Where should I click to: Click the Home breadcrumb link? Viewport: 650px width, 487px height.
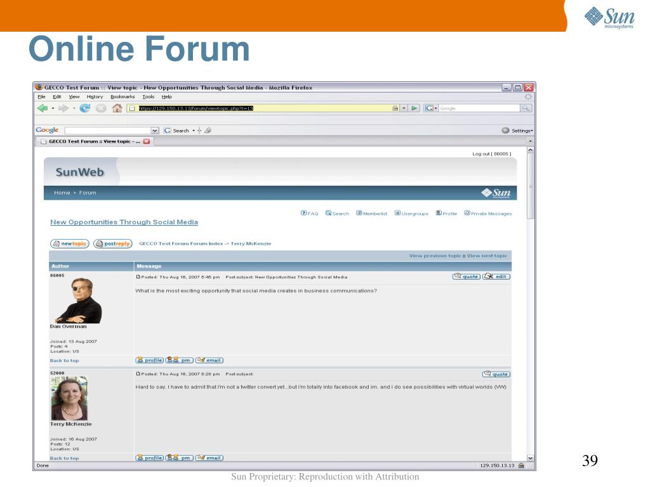62,193
